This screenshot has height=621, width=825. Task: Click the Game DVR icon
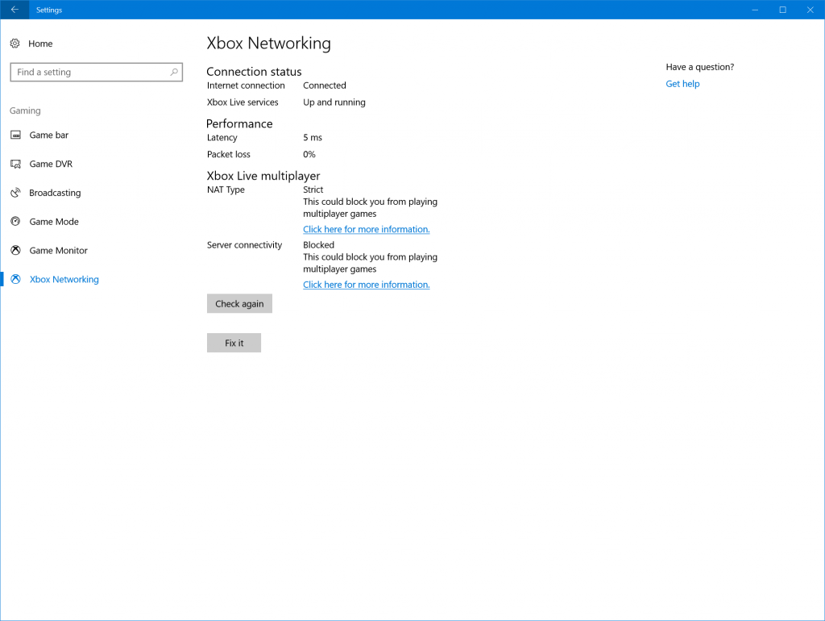click(16, 165)
